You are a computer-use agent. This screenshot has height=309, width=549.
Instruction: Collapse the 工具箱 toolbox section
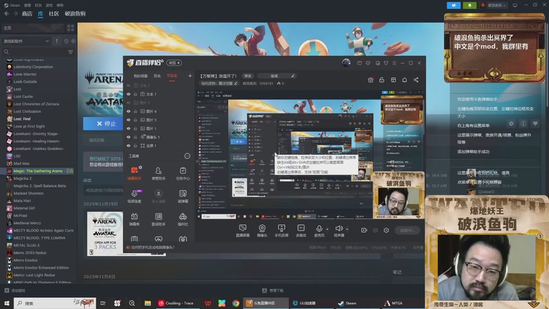pyautogui.click(x=187, y=156)
